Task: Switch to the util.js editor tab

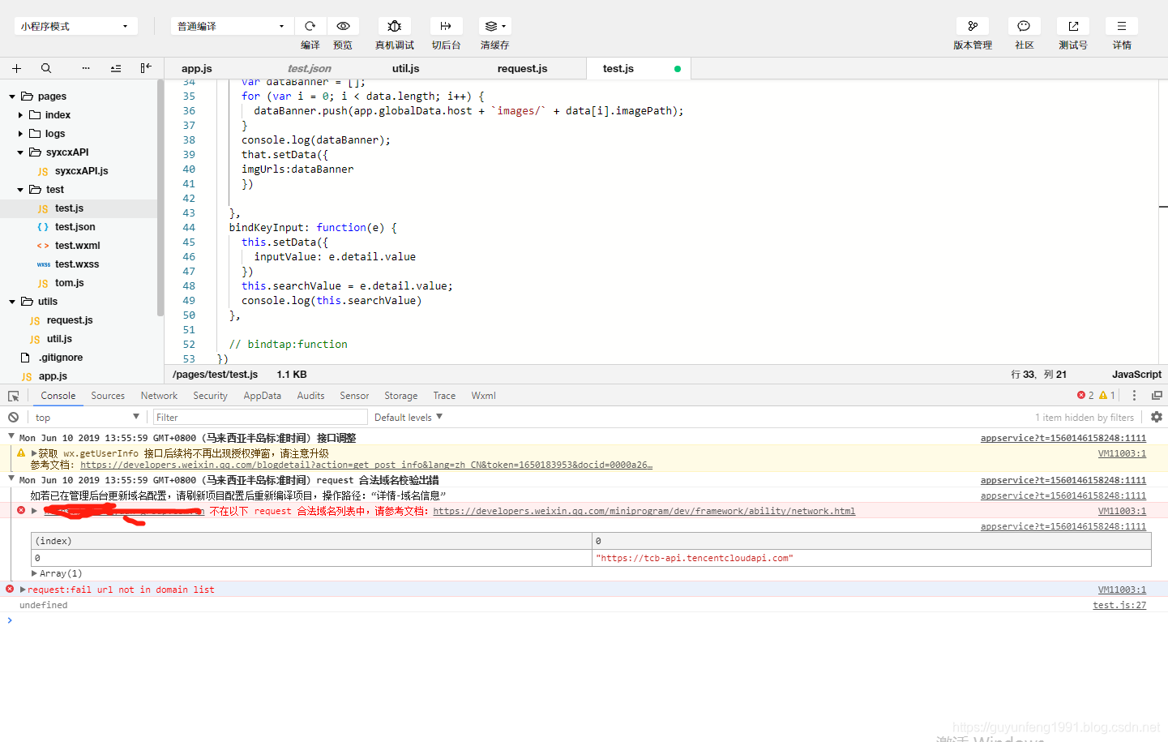Action: (405, 68)
